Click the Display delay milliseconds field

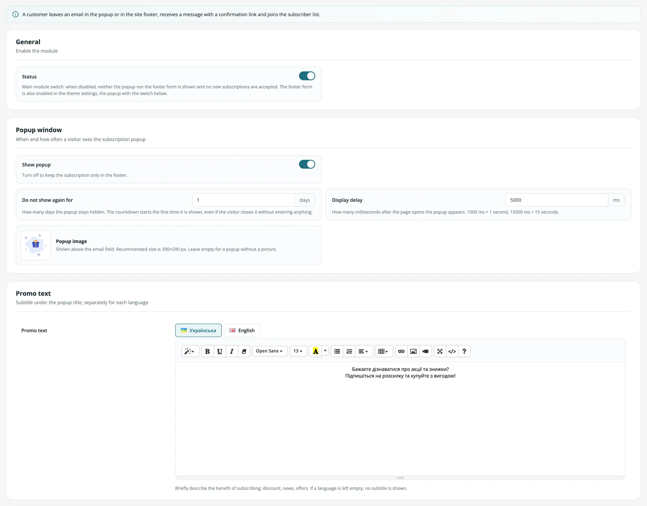click(556, 200)
